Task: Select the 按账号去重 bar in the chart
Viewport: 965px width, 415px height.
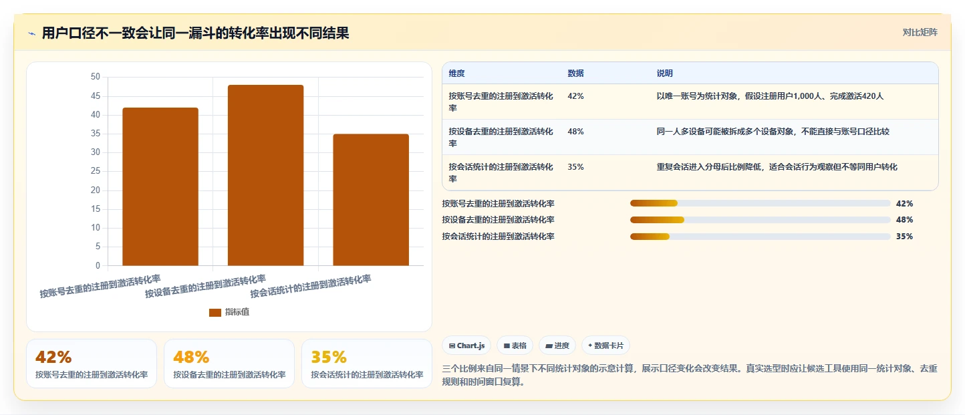Action: 160,186
